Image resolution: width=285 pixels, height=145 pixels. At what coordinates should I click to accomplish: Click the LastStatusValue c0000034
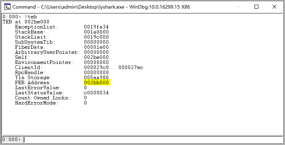[x=96, y=93]
